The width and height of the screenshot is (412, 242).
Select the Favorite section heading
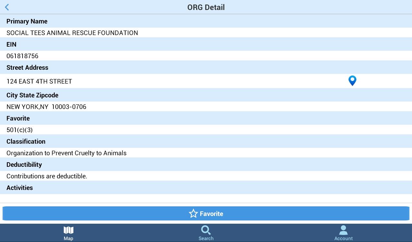pyautogui.click(x=18, y=118)
